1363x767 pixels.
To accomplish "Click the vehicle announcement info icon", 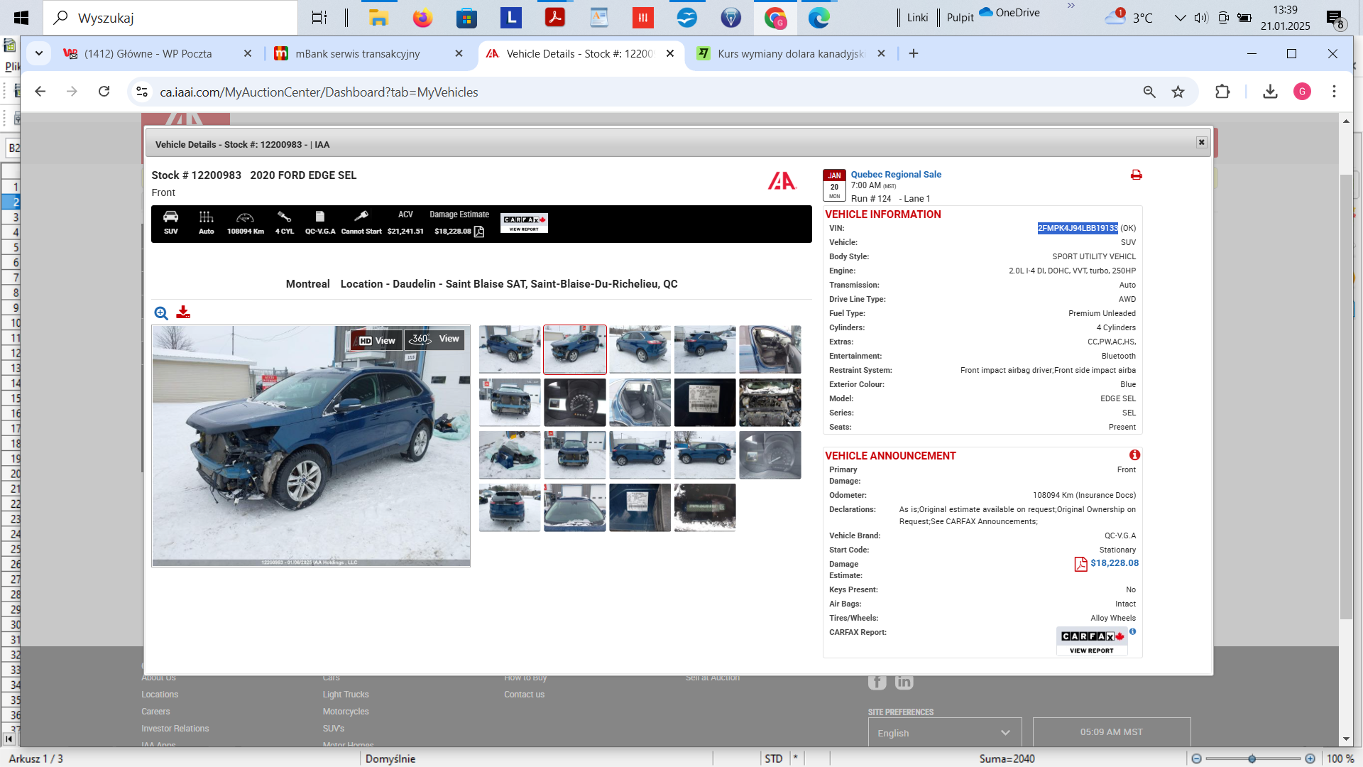I will [x=1134, y=455].
